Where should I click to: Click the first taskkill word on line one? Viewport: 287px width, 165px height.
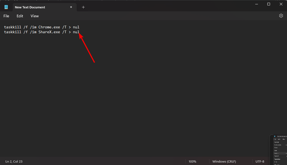(x=13, y=27)
